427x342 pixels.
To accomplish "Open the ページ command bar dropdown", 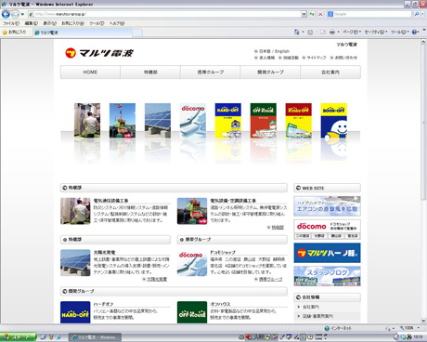I will click(x=352, y=32).
